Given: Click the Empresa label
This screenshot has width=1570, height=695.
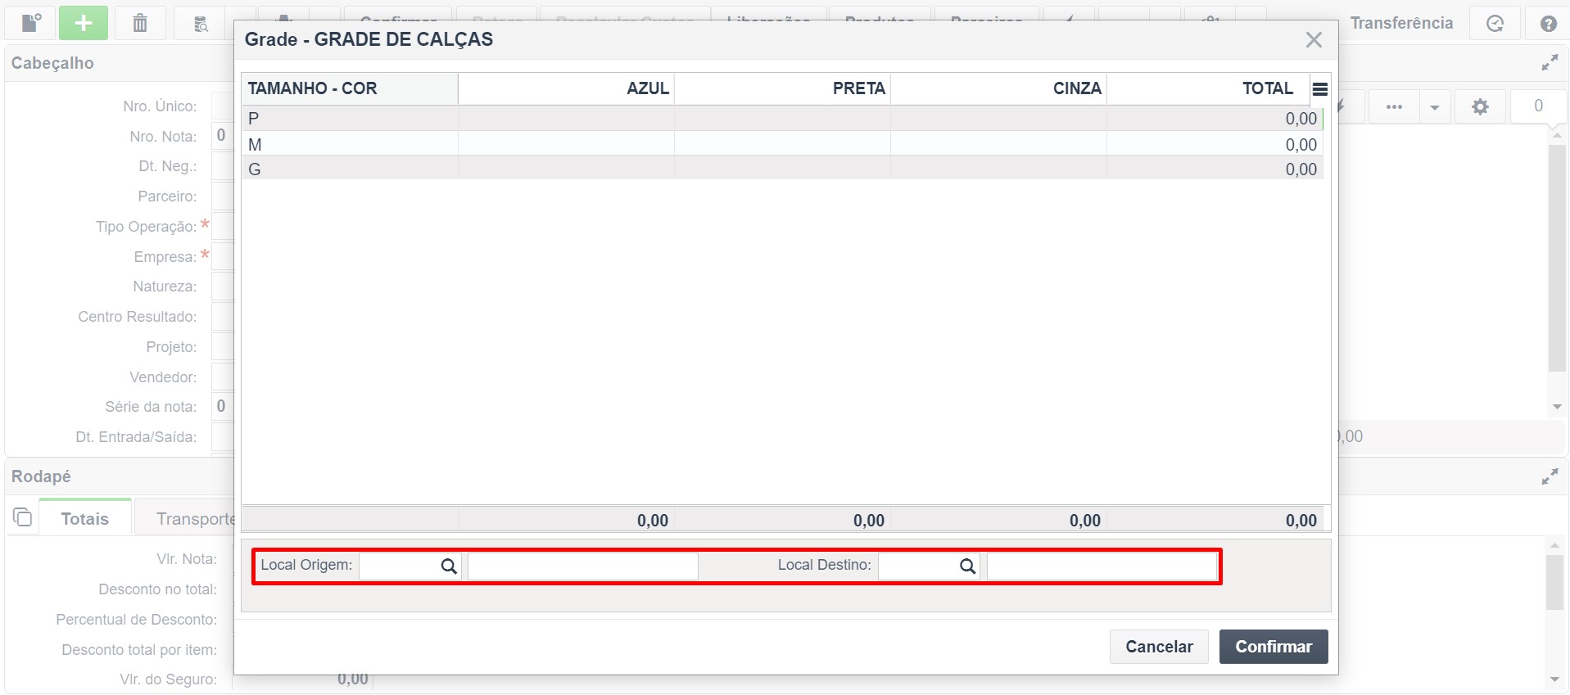Looking at the screenshot, I should pyautogui.click(x=165, y=257).
